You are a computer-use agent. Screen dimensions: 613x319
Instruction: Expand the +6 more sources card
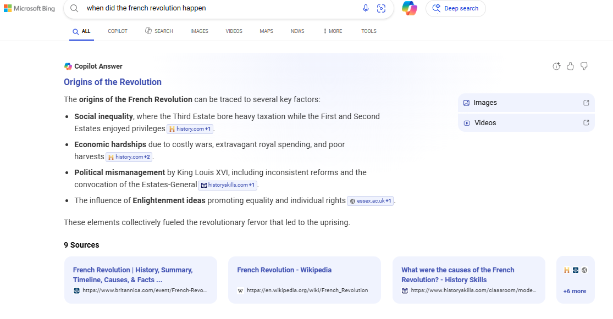[575, 291]
